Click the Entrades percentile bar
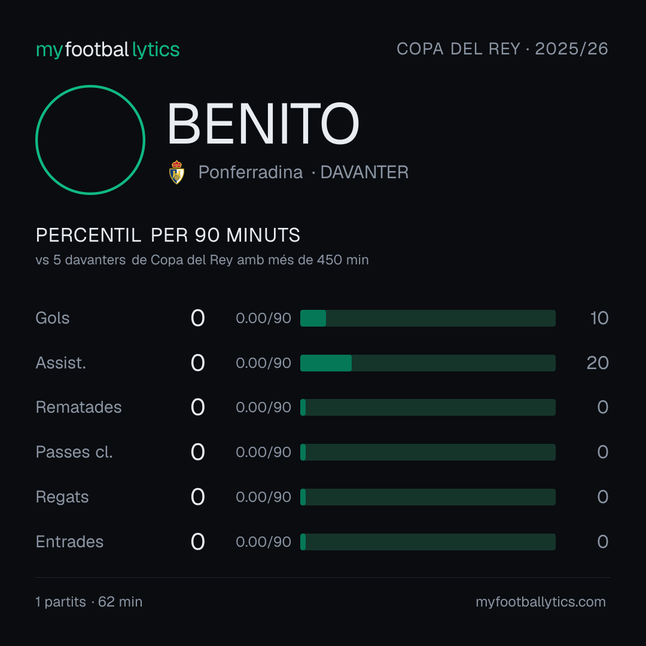Screen dimensions: 646x646 (428, 542)
